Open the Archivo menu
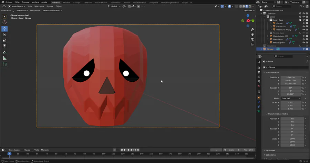Viewport: 310px width, 163px height. point(9,2)
